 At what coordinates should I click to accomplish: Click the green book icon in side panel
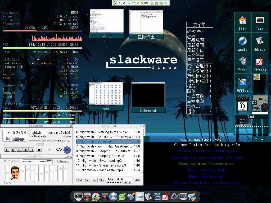click(257, 77)
